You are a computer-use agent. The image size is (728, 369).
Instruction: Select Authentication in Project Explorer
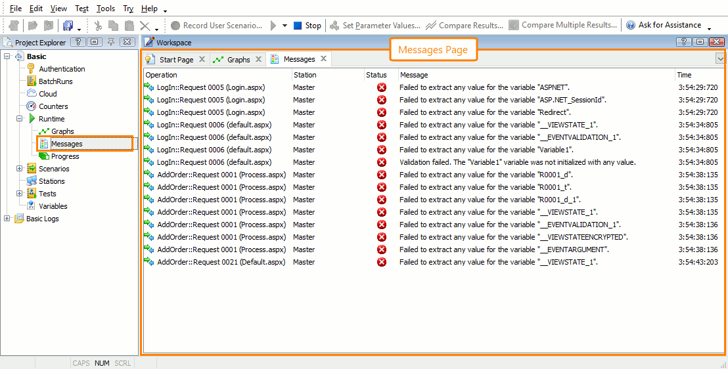[x=62, y=69]
